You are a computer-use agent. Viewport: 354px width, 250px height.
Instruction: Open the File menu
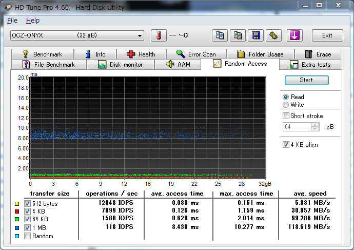click(x=12, y=21)
